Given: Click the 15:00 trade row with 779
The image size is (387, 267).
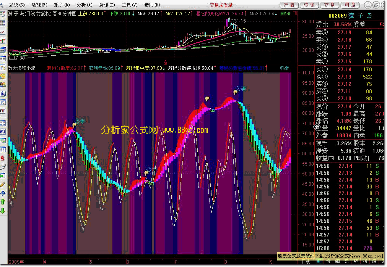Looking at the screenshot, I should coord(350,248).
